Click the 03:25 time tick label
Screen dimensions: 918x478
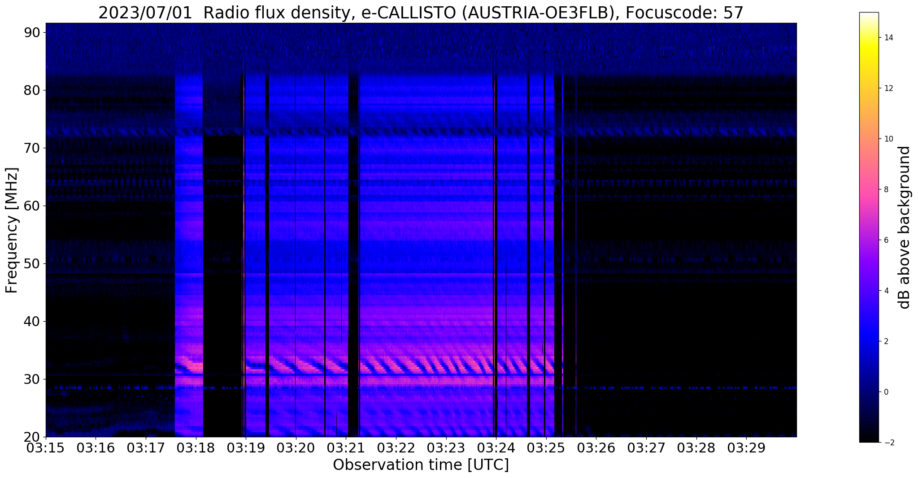pos(546,448)
